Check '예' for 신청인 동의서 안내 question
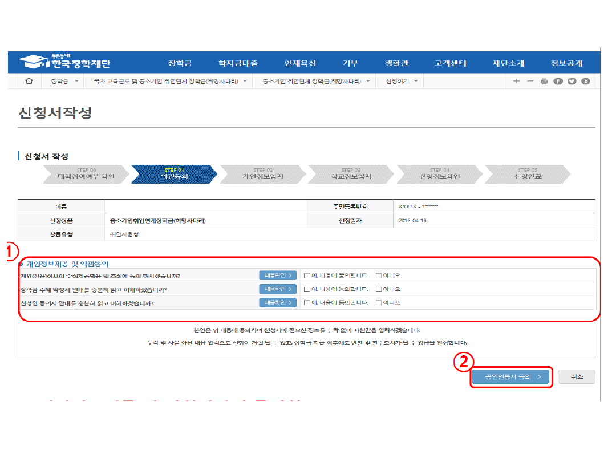616x462 pixels. coord(307,303)
